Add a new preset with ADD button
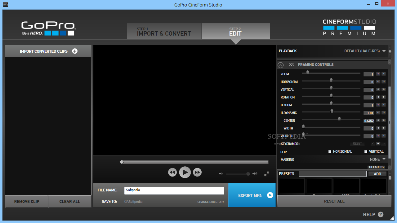The image size is (397, 223). (377, 174)
